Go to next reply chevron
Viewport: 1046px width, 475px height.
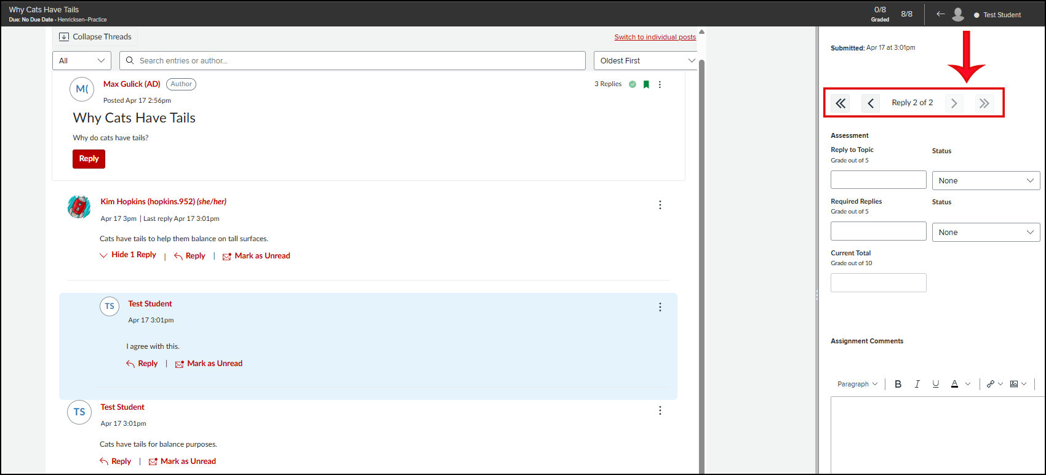(954, 103)
